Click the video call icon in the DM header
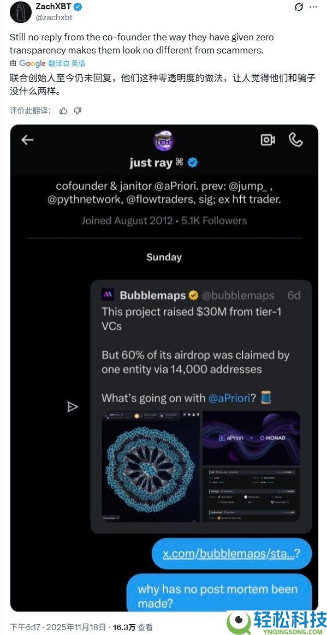This screenshot has width=327, height=635. pyautogui.click(x=267, y=140)
